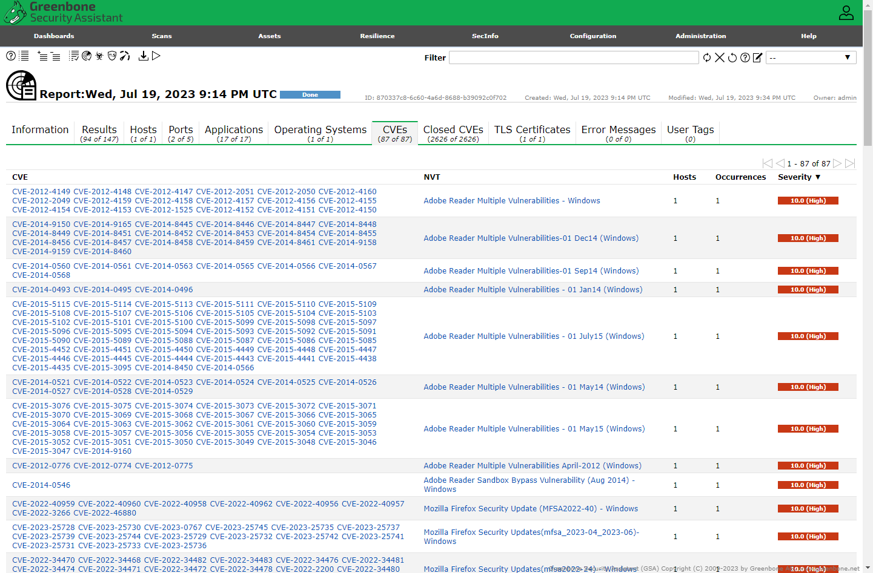The image size is (873, 573).
Task: Click remove report from assets icon
Action: pyautogui.click(x=55, y=56)
